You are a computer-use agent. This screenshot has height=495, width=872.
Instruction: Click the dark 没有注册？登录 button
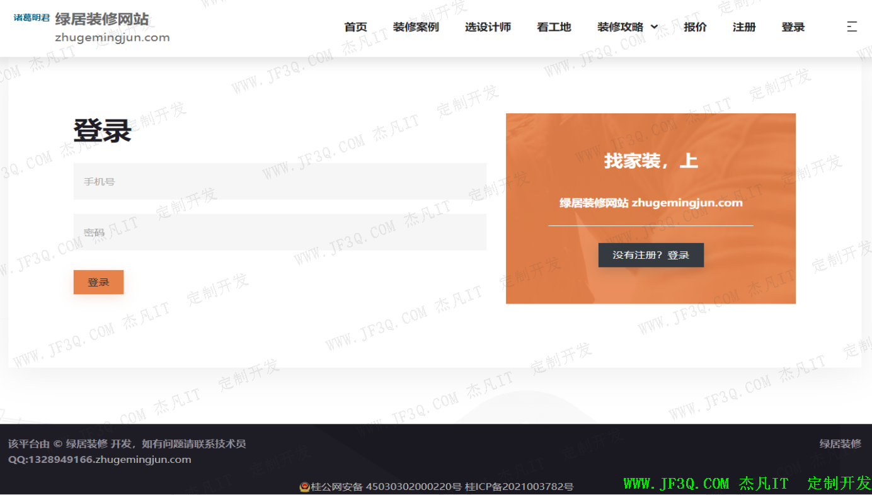pyautogui.click(x=651, y=255)
